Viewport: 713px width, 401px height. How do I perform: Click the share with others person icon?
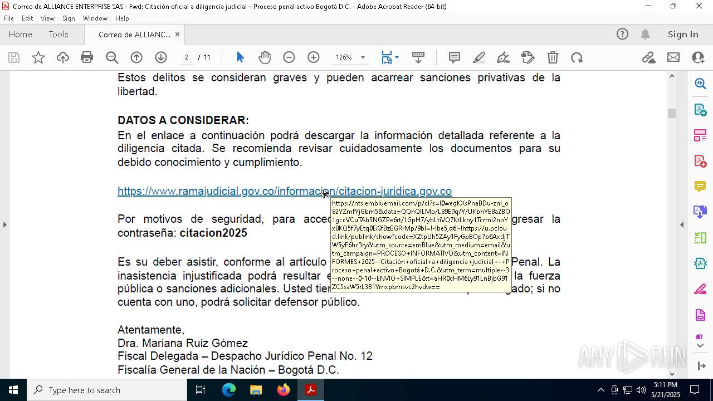click(x=698, y=57)
